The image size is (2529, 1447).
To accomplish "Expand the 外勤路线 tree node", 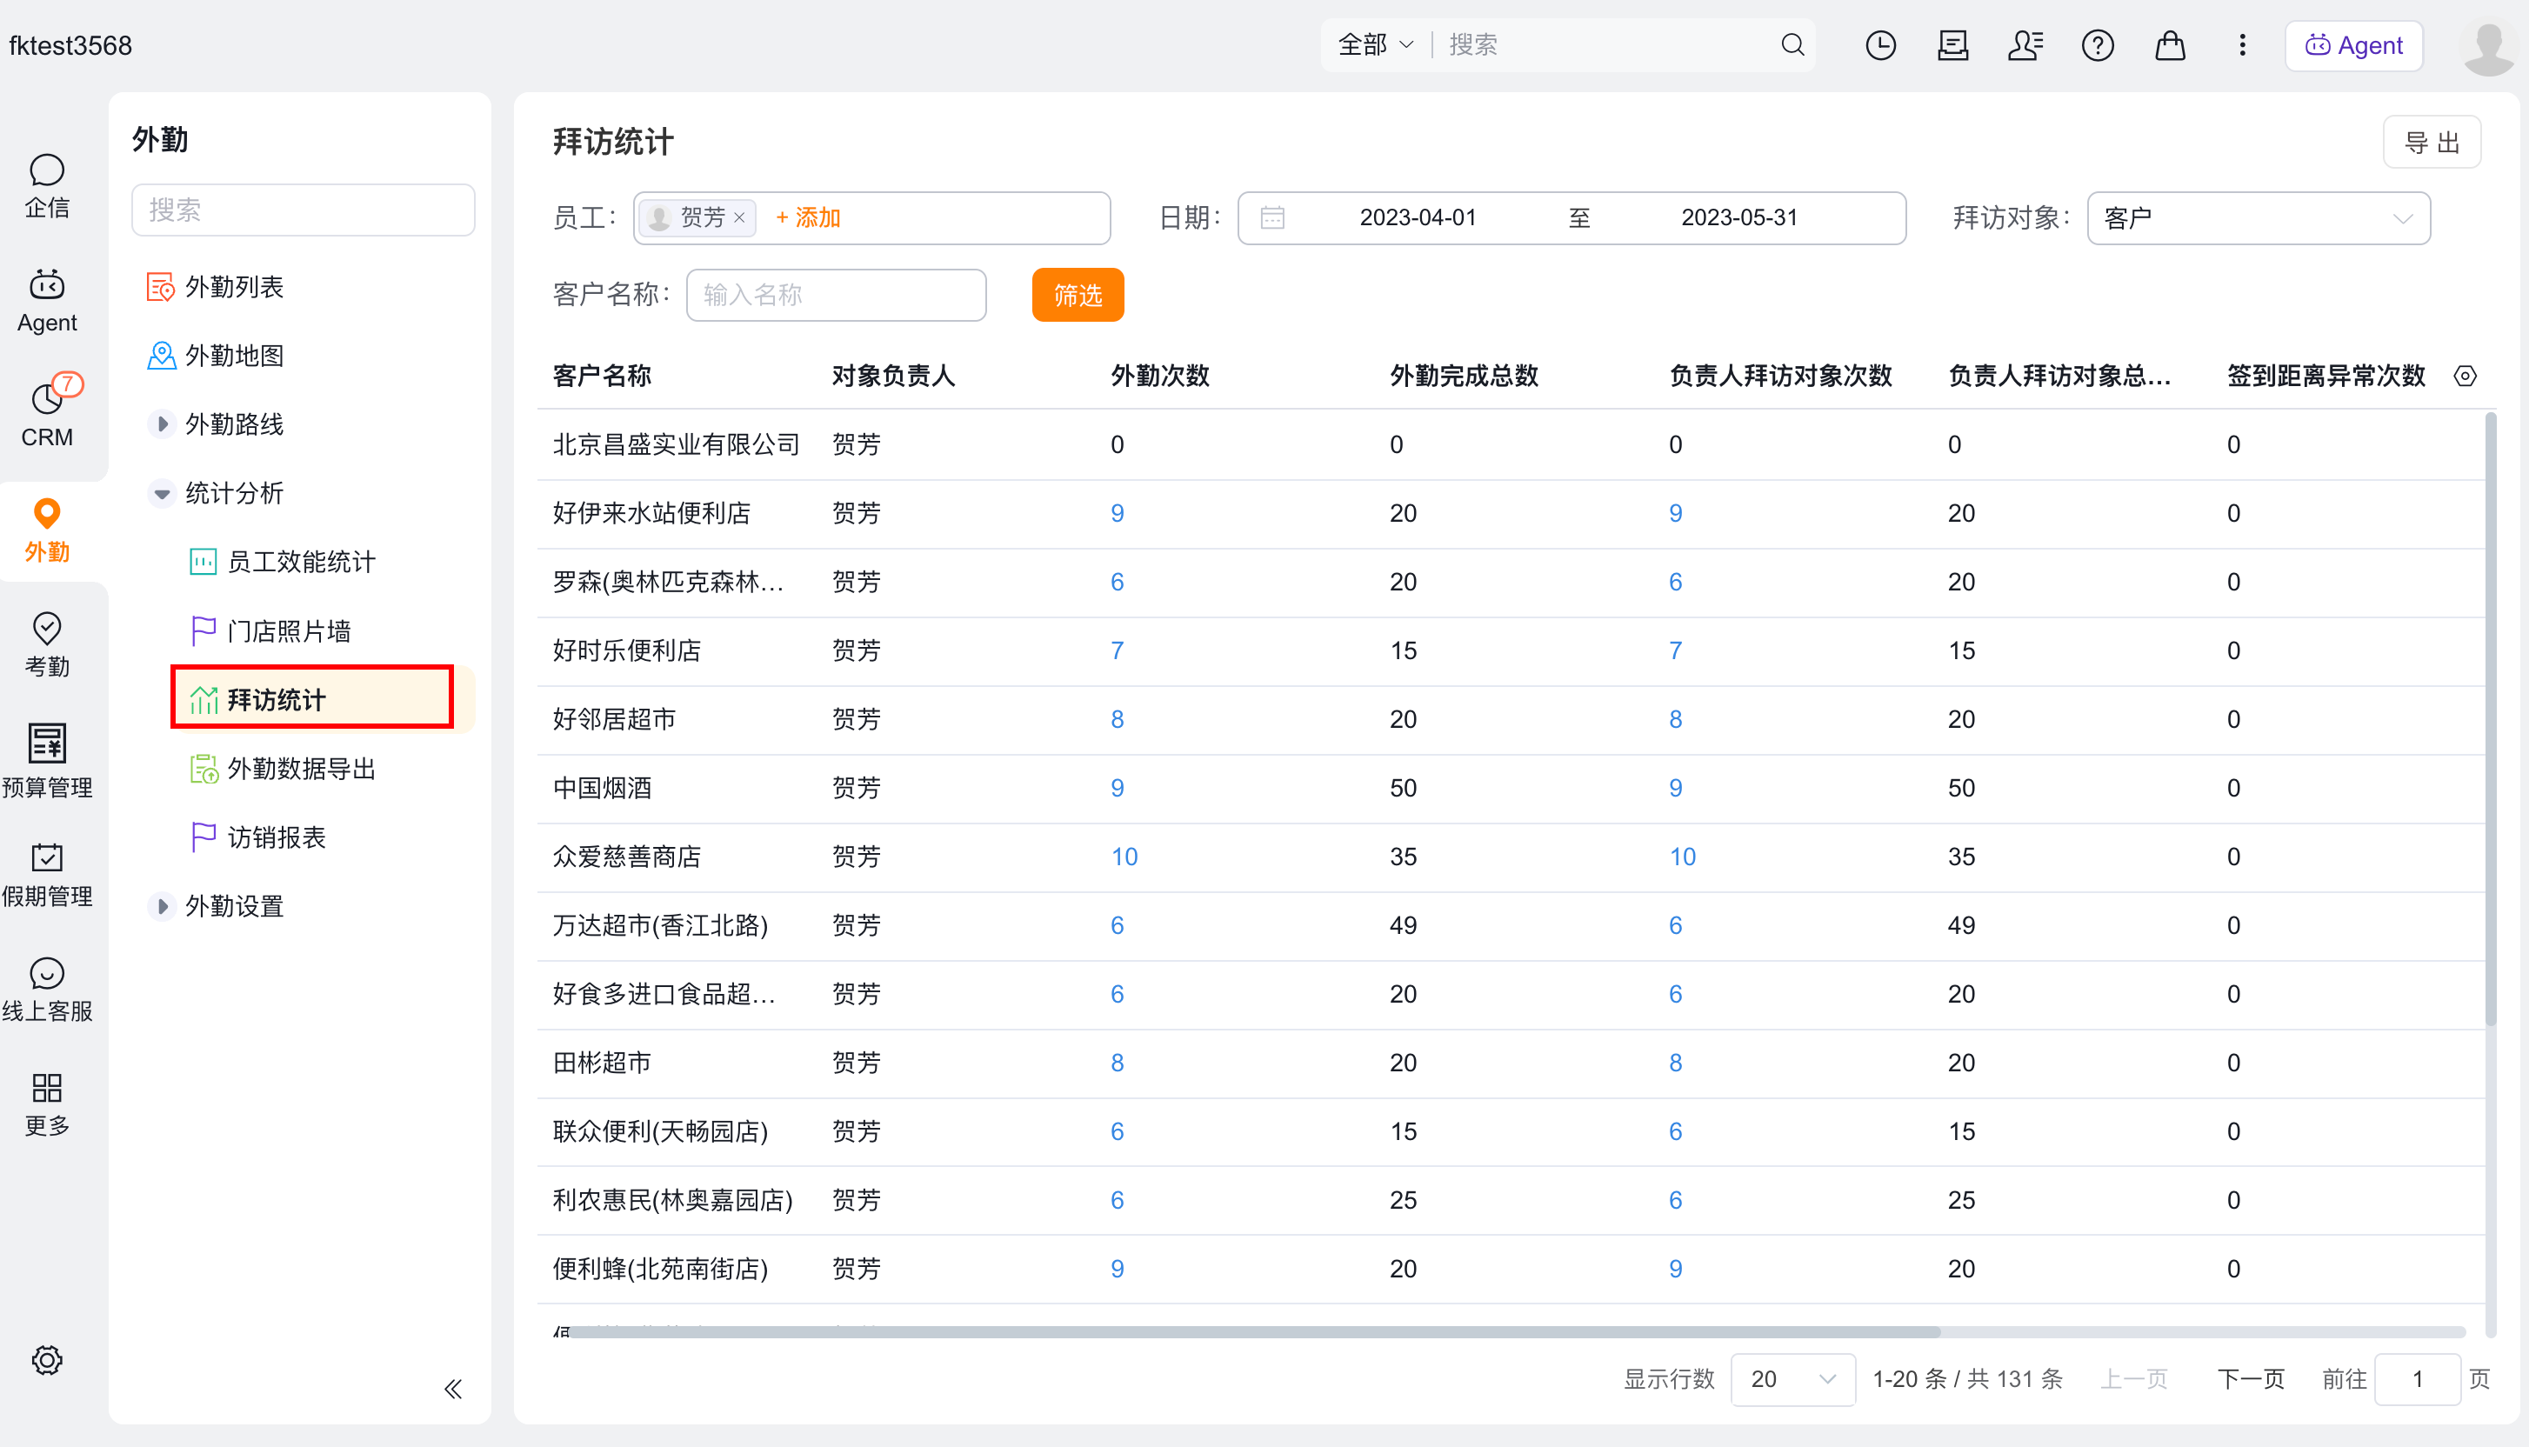I will pyautogui.click(x=161, y=424).
